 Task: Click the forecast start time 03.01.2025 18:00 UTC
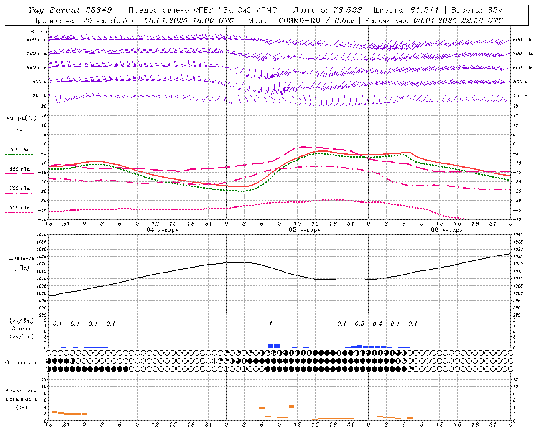189,20
